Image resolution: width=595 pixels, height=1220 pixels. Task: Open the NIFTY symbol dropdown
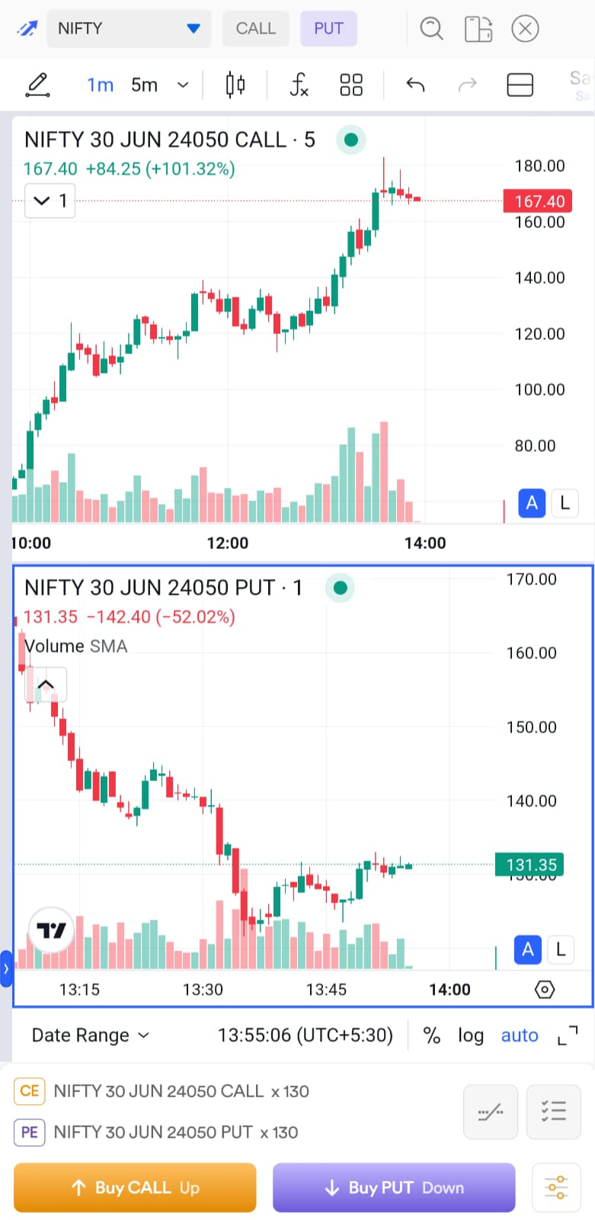129,28
